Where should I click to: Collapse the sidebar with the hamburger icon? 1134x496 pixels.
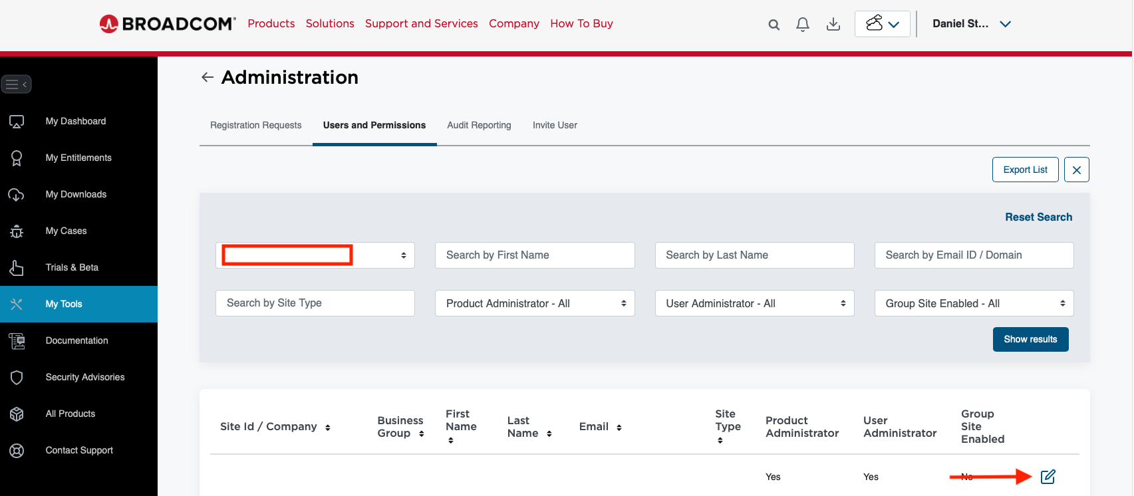point(17,84)
